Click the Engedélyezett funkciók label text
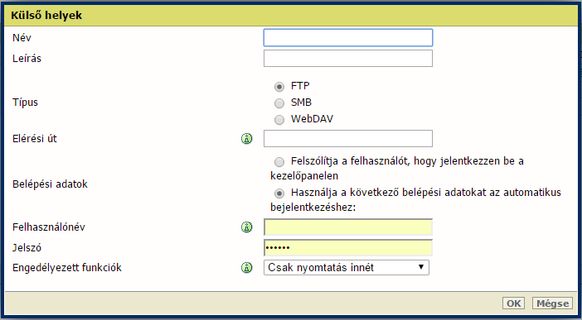 (x=67, y=267)
